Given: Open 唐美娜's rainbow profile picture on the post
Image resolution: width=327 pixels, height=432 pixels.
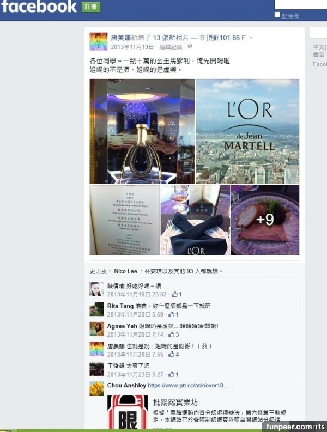Looking at the screenshot, I should click(x=99, y=41).
